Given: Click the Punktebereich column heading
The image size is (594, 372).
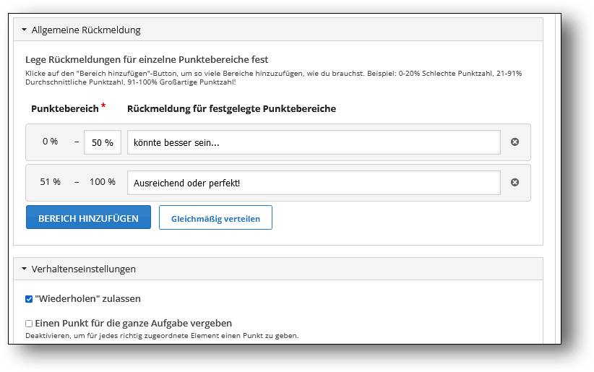Looking at the screenshot, I should coord(65,109).
